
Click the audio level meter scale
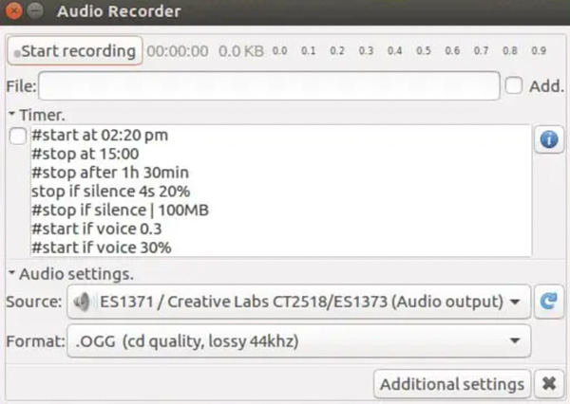pos(408,50)
